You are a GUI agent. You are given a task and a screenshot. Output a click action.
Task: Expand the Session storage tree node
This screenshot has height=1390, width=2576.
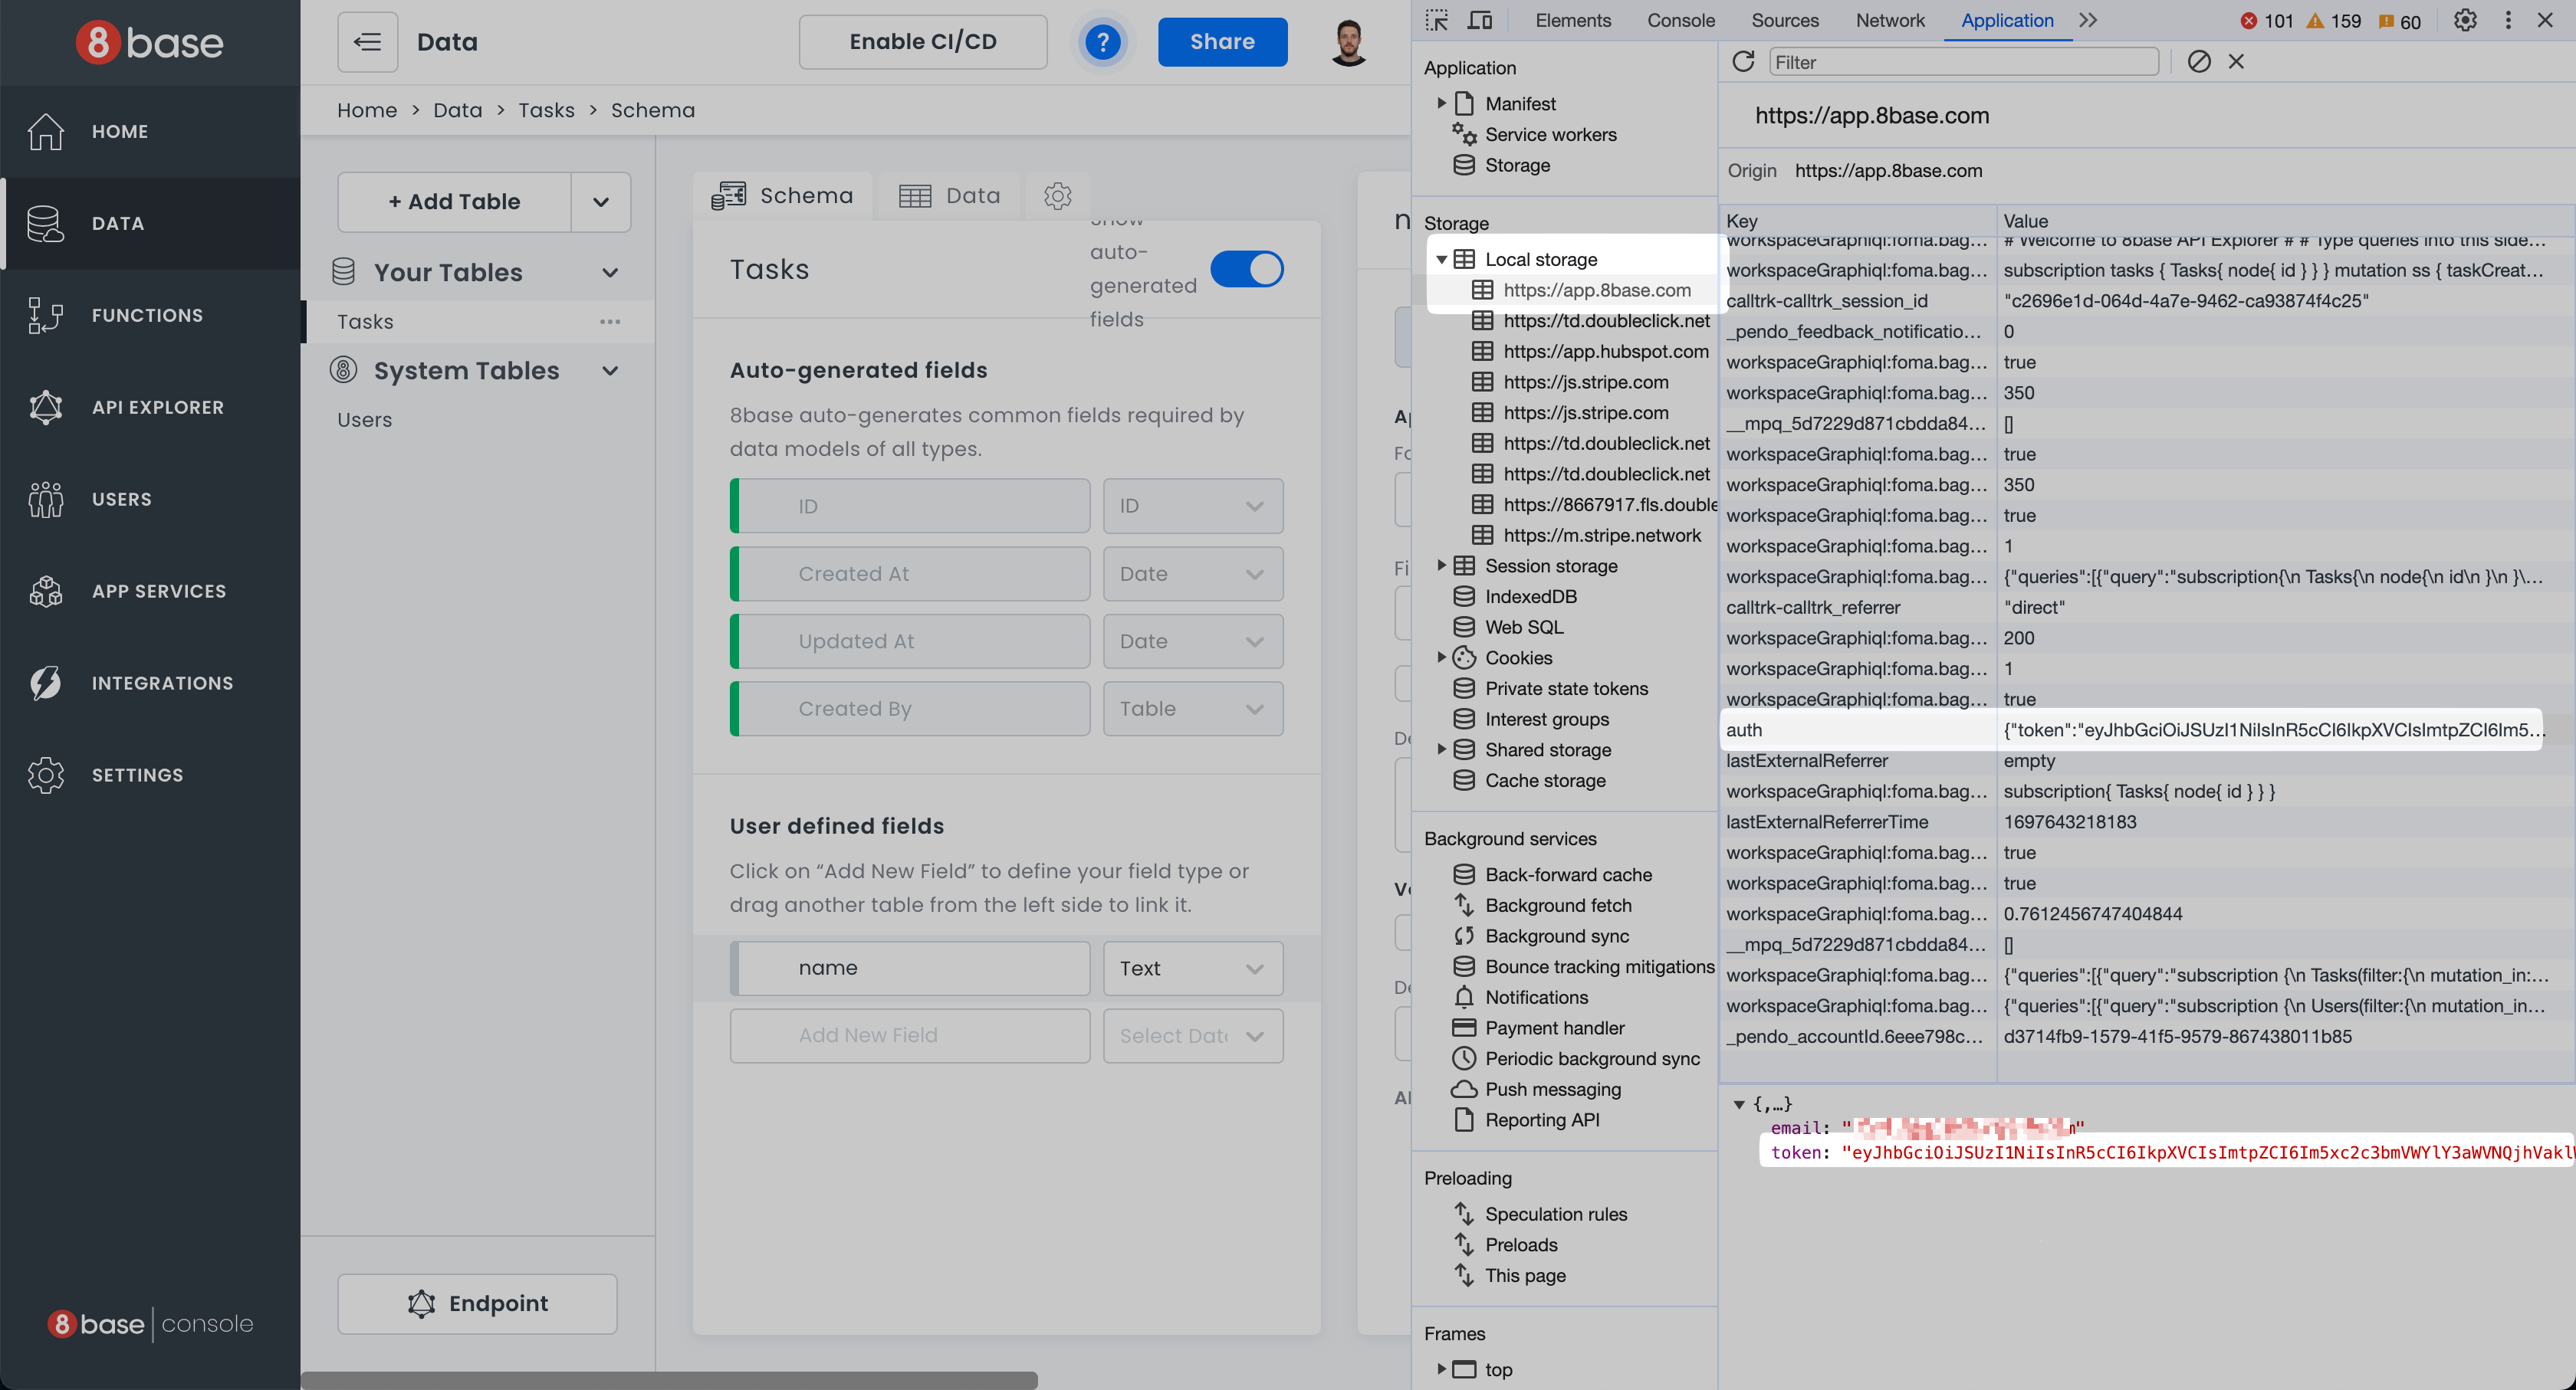(x=1441, y=566)
